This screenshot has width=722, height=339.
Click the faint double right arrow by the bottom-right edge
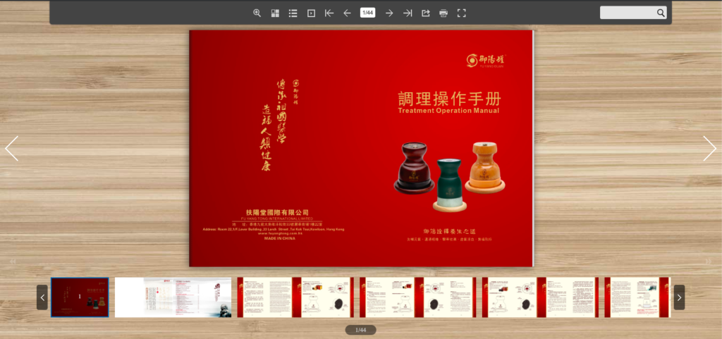708,261
